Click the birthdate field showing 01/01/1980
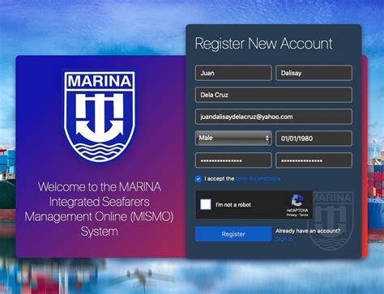The width and height of the screenshot is (384, 294). click(x=314, y=138)
